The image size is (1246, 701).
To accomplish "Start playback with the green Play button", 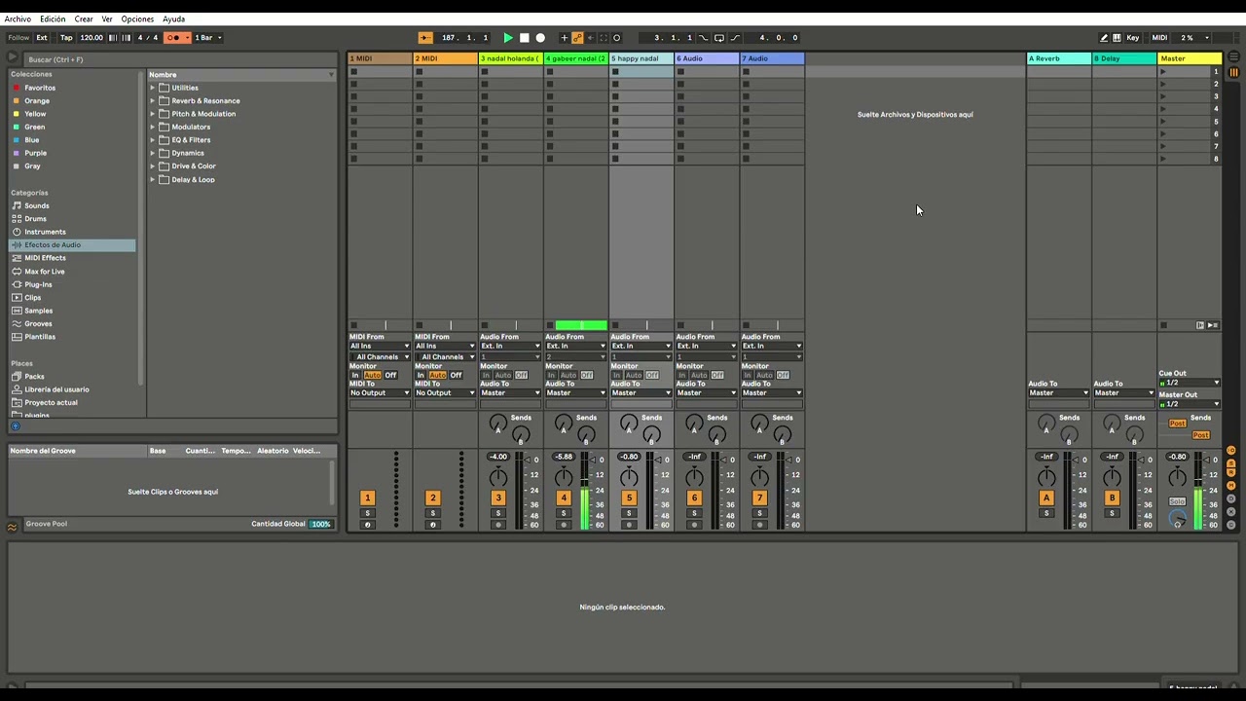I will [507, 38].
